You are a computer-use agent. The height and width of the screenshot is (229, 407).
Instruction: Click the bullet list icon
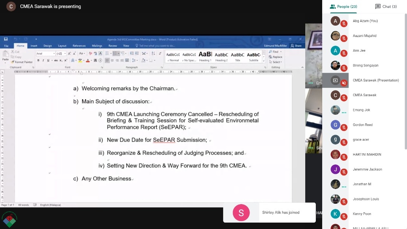click(x=107, y=54)
